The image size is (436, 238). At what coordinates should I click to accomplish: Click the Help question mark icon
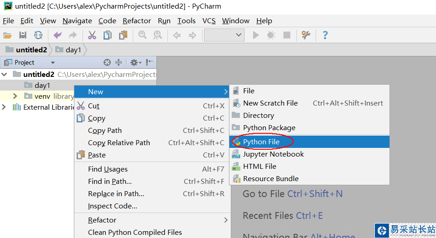pos(325,35)
